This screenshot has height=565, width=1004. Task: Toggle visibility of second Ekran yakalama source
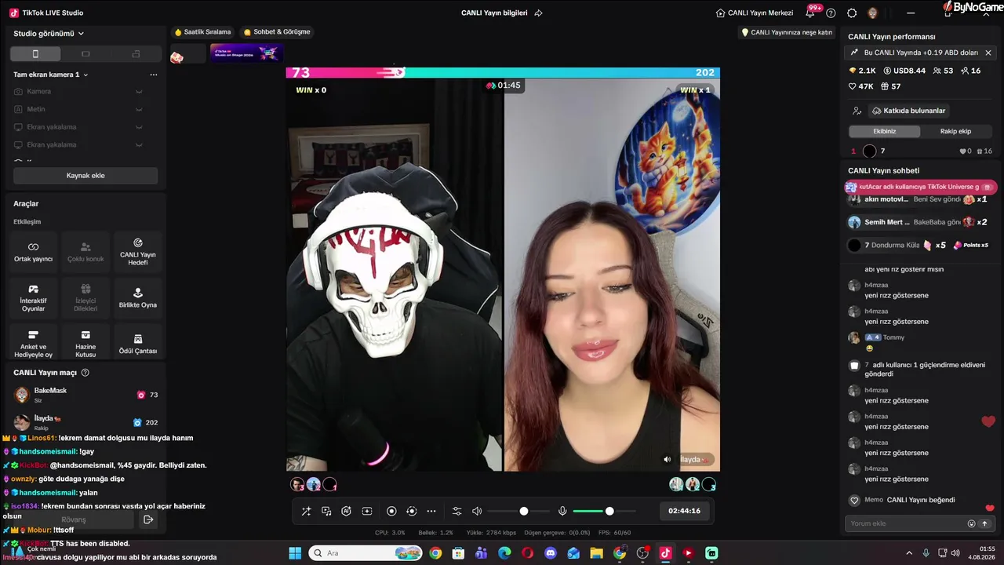tap(139, 144)
